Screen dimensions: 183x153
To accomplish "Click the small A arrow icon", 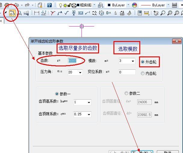I will tap(115, 13).
